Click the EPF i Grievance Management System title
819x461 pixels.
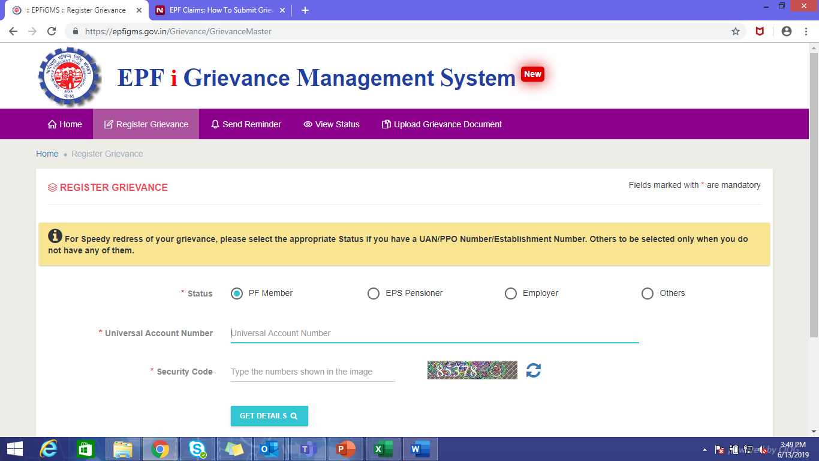pos(317,77)
